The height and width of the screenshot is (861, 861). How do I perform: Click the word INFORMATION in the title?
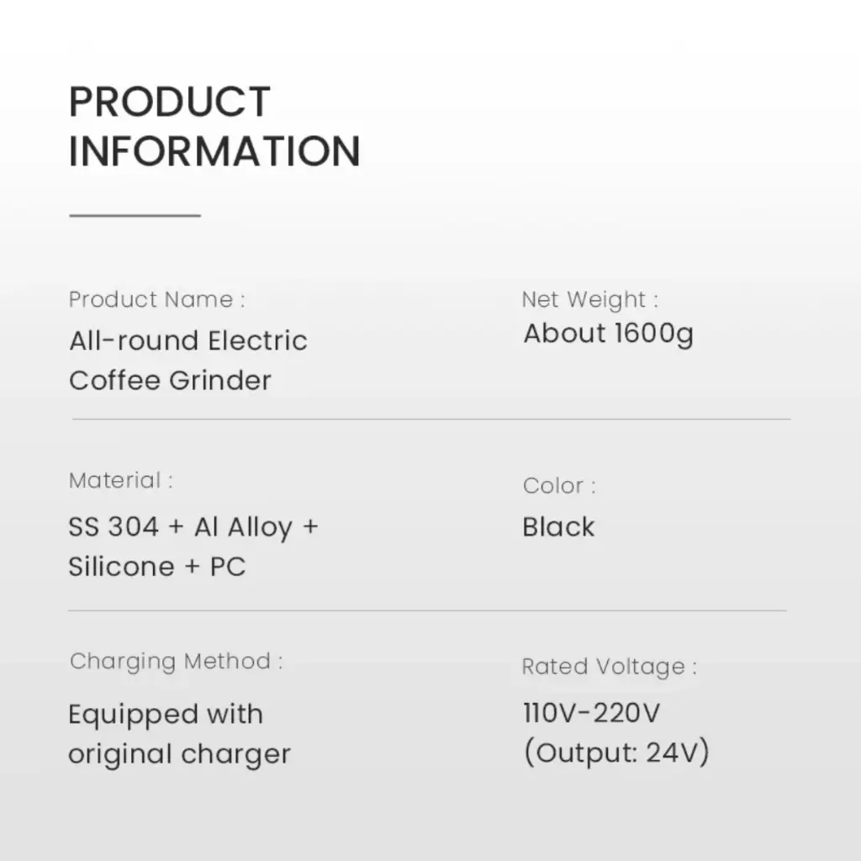click(214, 151)
